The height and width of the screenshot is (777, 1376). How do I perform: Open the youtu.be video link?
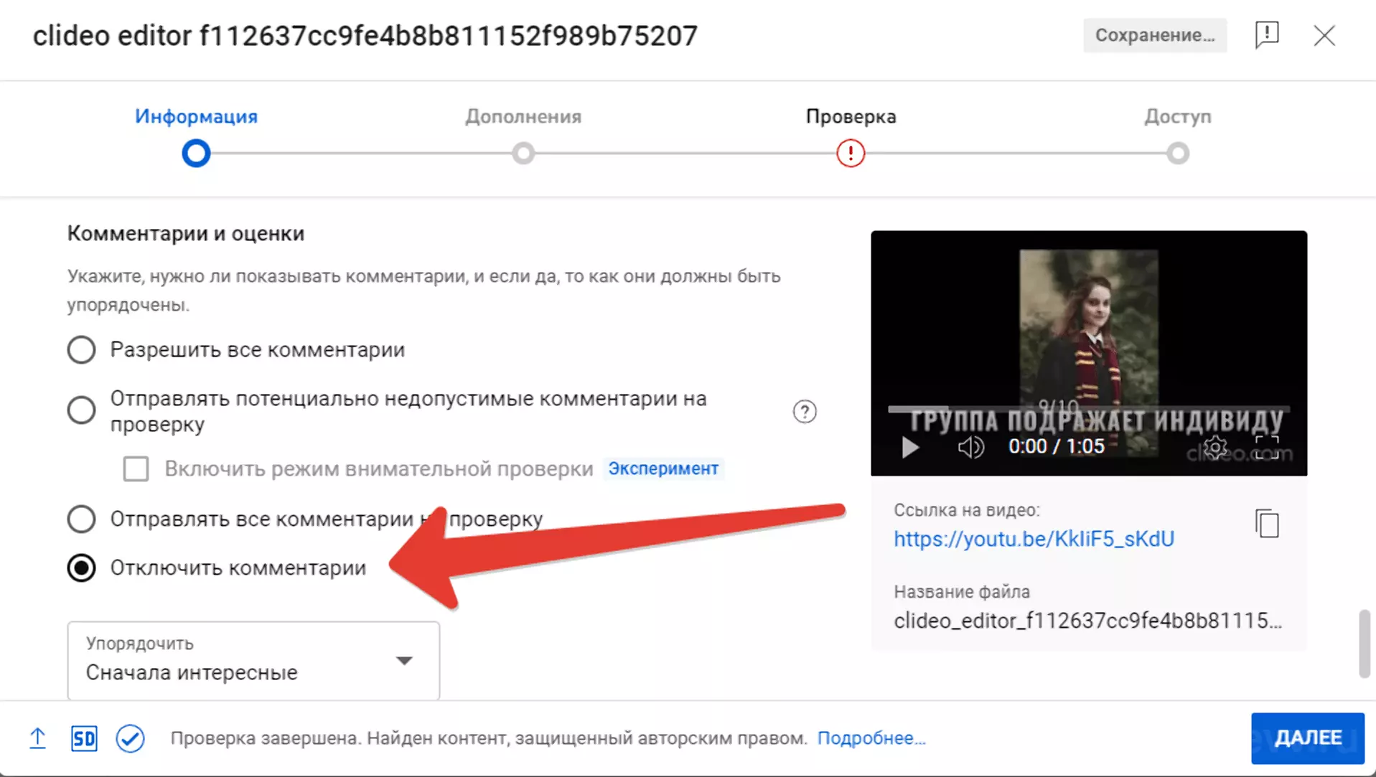pos(1034,539)
